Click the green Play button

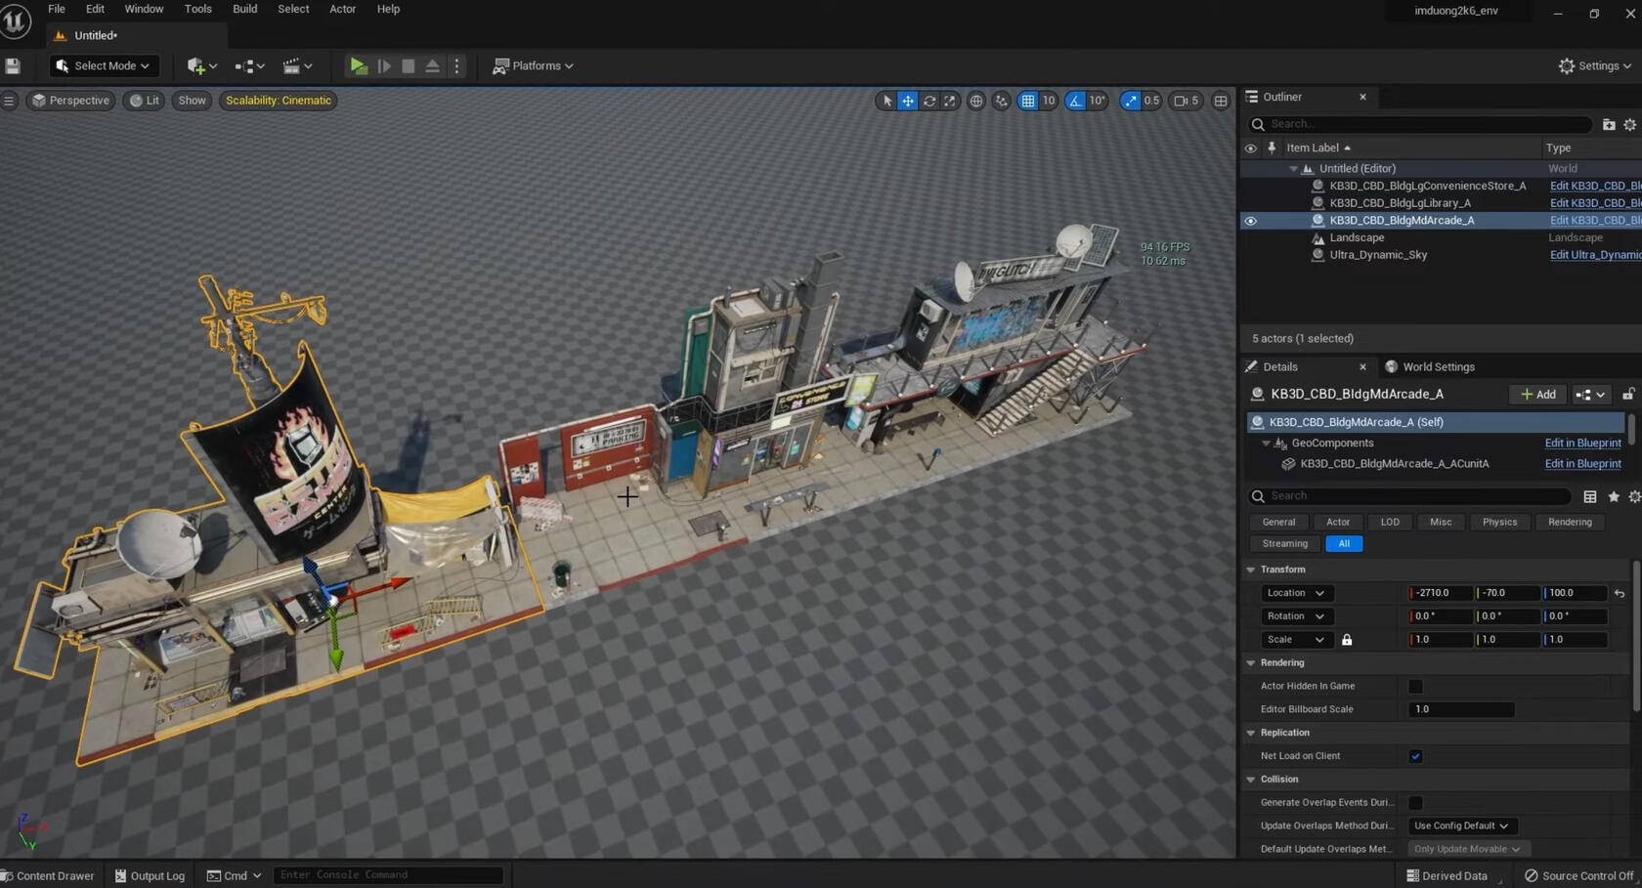pyautogui.click(x=358, y=66)
